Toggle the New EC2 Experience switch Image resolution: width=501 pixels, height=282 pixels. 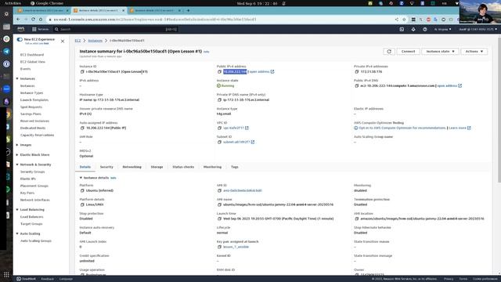(20, 39)
